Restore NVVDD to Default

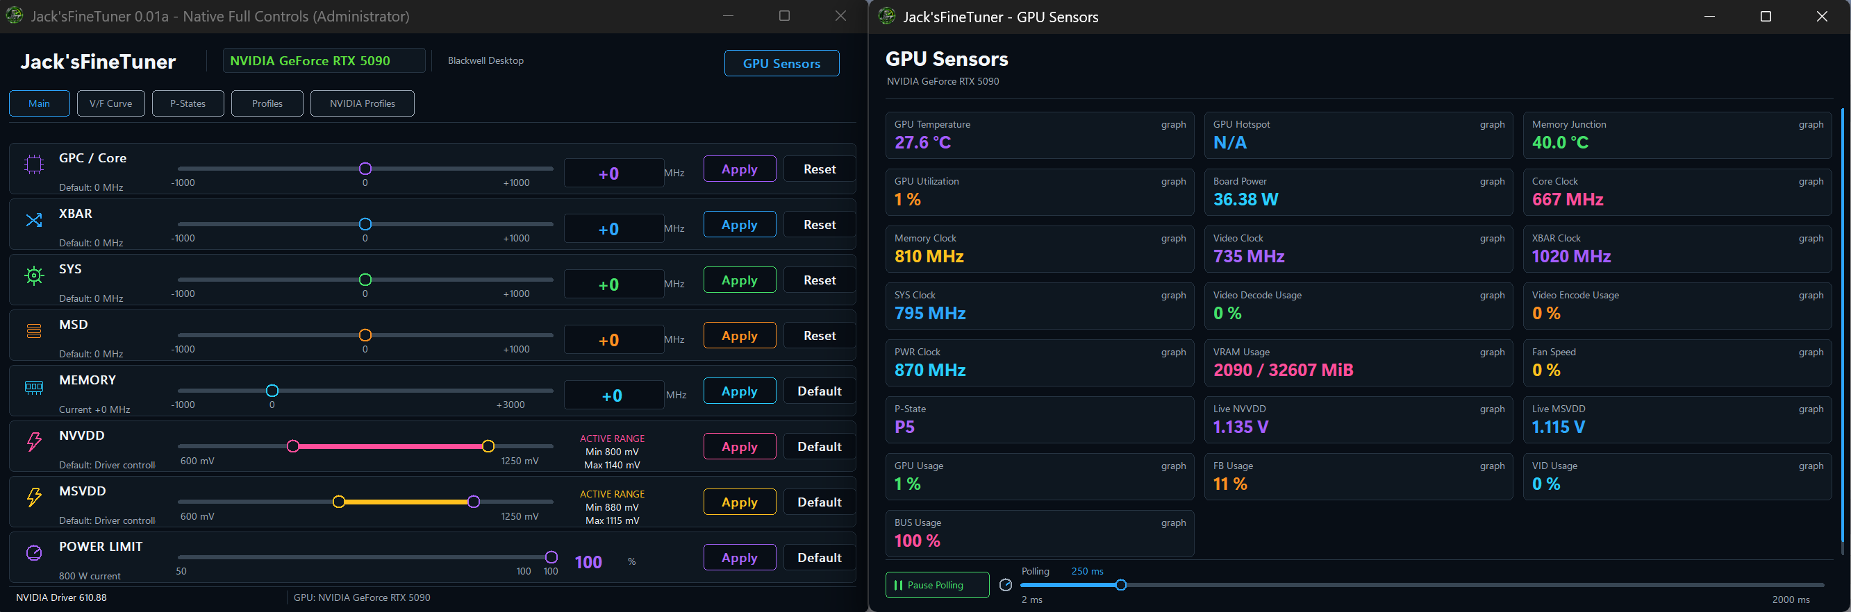[819, 446]
